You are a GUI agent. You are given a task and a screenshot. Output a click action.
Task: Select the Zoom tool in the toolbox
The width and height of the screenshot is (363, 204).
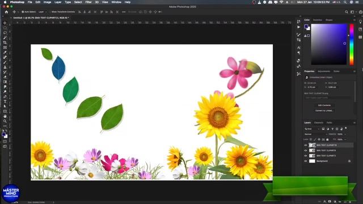pyautogui.click(x=5, y=121)
